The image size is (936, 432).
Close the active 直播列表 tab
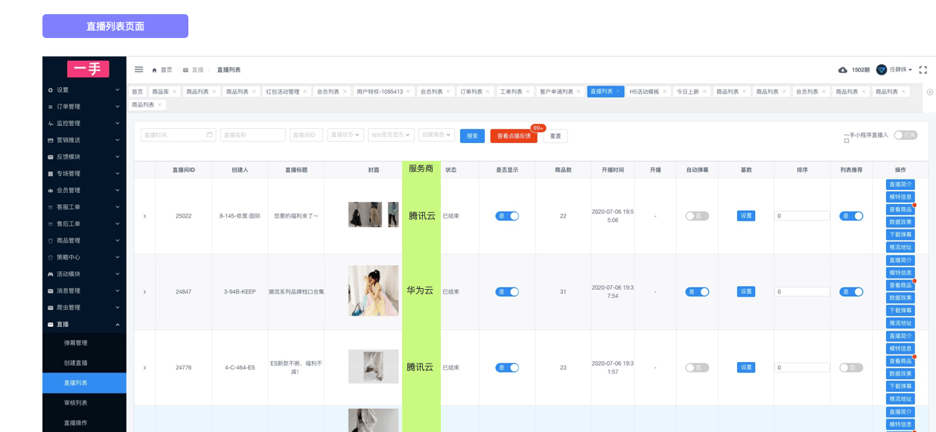[x=618, y=92]
